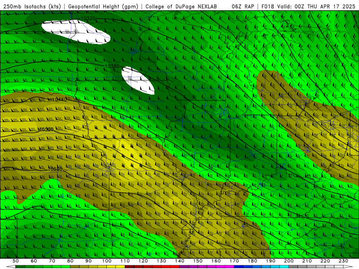Screen dimensions: 359x269
Task: Click the 10440 height contour label
Action: [59, 100]
